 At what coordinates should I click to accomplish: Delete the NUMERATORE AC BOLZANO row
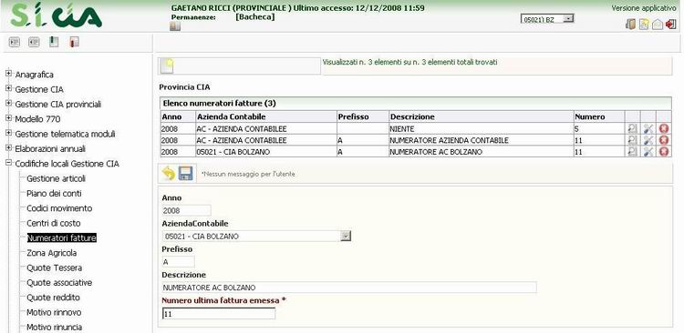[664, 151]
